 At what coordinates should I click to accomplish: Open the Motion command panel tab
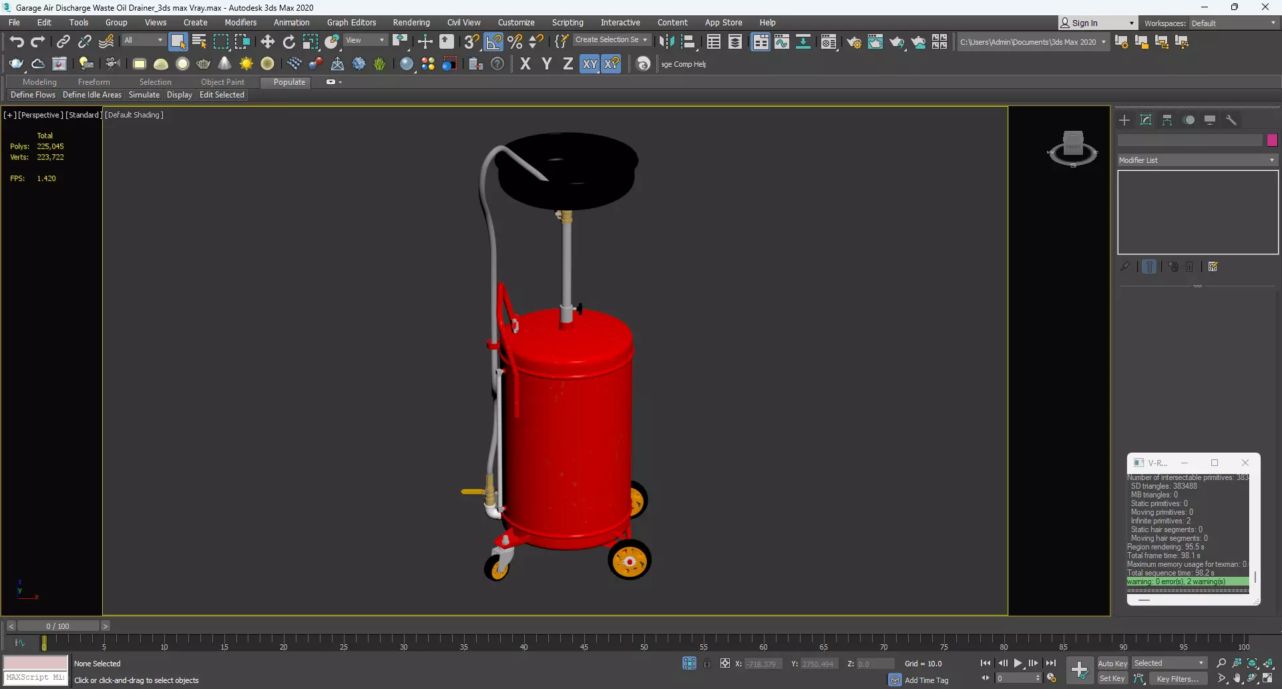(x=1189, y=120)
